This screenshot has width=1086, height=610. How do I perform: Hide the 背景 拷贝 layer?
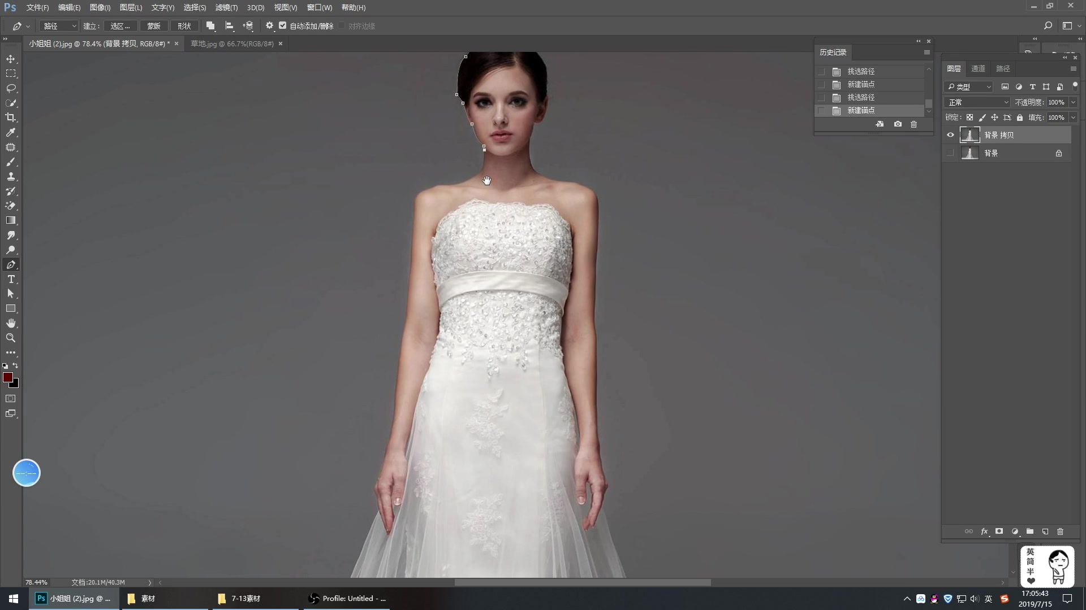(x=950, y=135)
